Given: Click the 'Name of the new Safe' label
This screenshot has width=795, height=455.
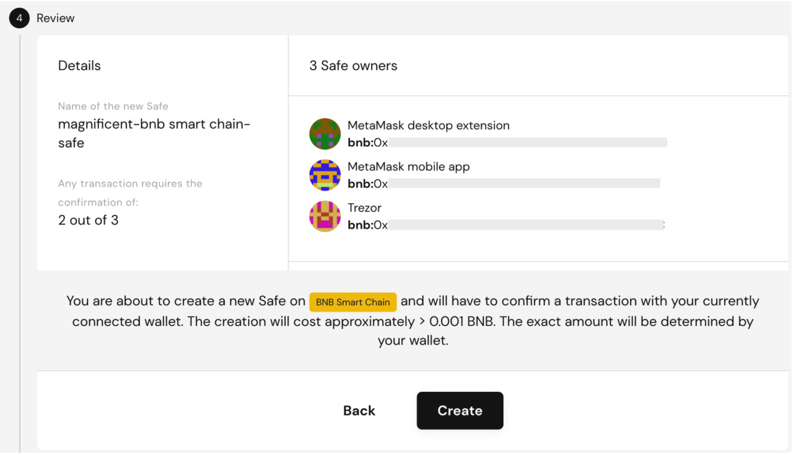Looking at the screenshot, I should (x=113, y=106).
